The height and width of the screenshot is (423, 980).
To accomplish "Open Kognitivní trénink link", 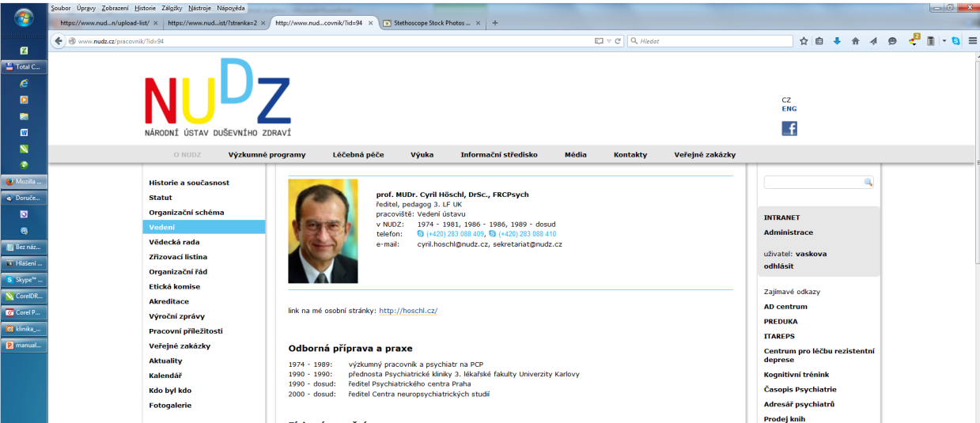I will pos(796,375).
